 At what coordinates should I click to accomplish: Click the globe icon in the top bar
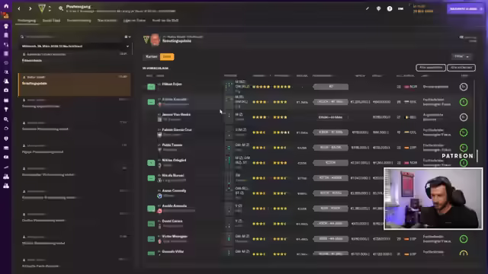[378, 8]
